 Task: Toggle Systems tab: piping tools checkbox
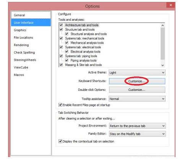[61, 56]
